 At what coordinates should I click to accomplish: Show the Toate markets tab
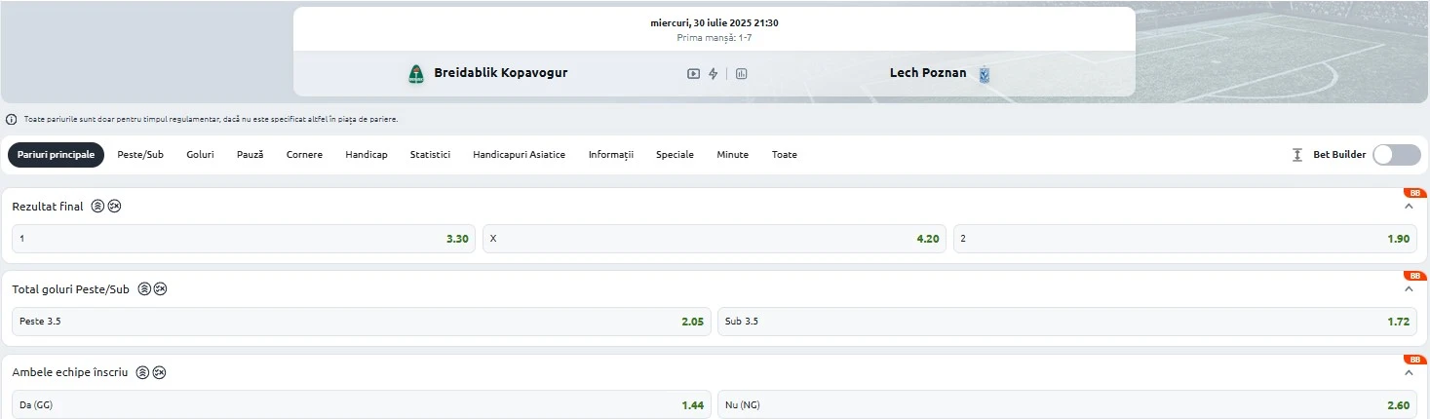coord(784,155)
